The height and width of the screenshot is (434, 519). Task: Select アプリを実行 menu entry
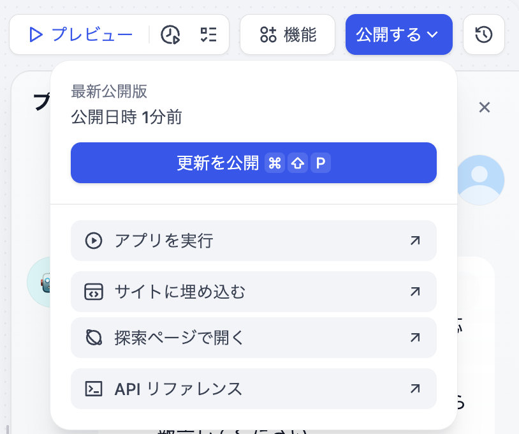coord(253,241)
